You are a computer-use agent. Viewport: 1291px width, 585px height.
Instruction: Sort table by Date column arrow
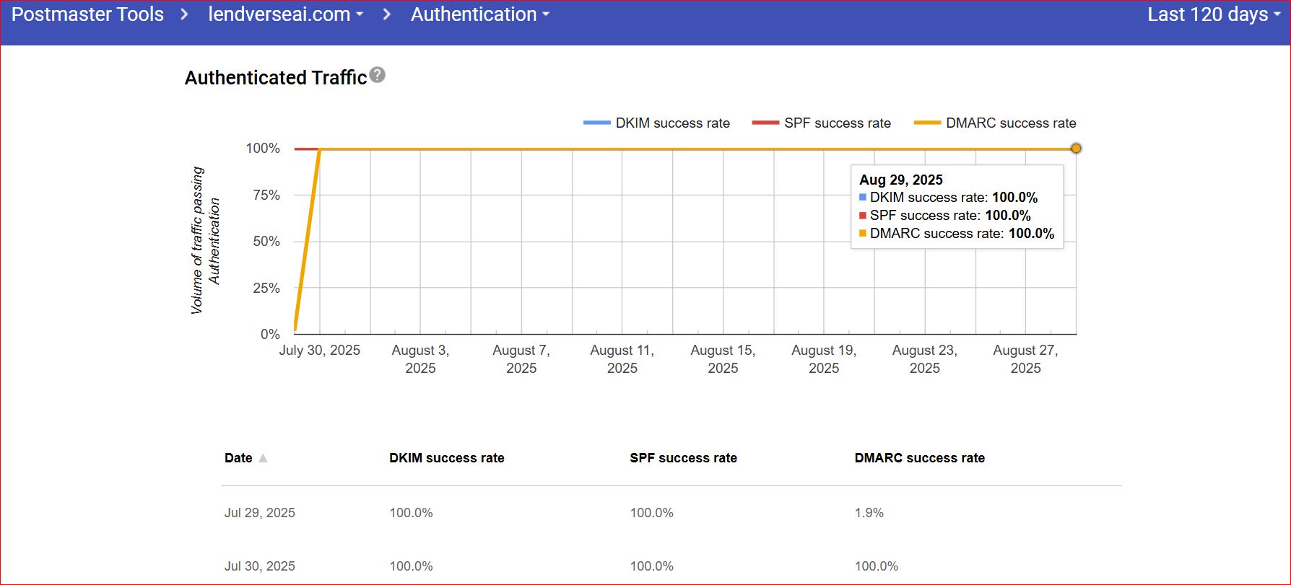tap(263, 458)
